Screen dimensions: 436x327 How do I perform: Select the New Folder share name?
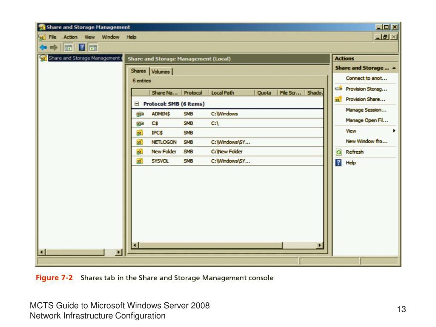coord(164,152)
